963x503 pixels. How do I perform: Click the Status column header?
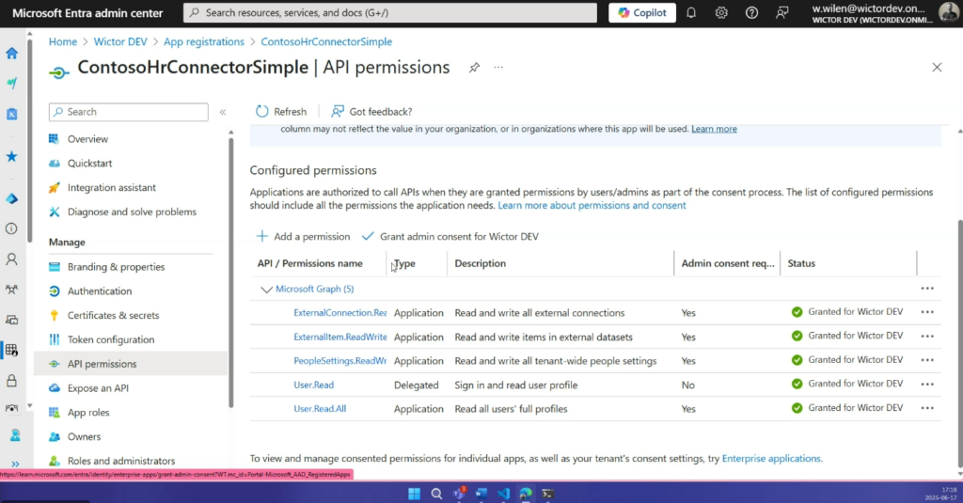[x=801, y=263]
